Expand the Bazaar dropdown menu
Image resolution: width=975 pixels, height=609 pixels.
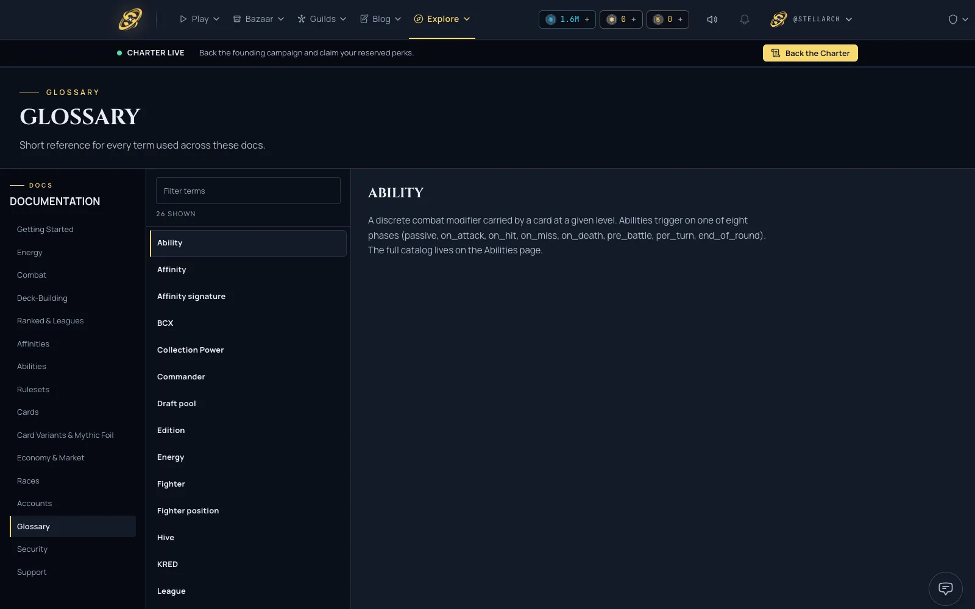pyautogui.click(x=258, y=19)
